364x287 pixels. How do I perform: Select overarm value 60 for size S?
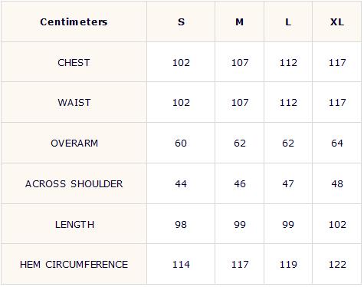[181, 143]
